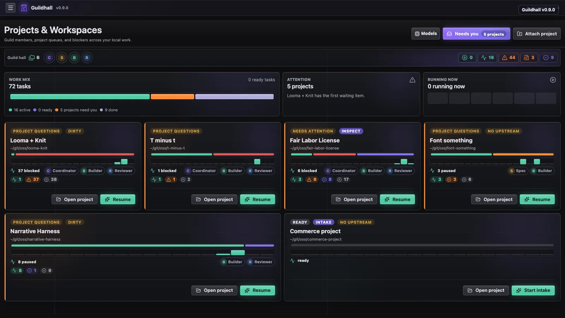The height and width of the screenshot is (318, 565).
Task: Click lavender done segment of Work Mix bar
Action: pyautogui.click(x=234, y=96)
